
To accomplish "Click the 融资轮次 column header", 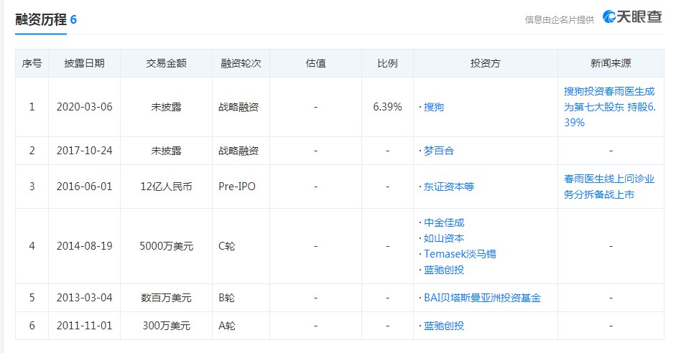I will (x=241, y=63).
